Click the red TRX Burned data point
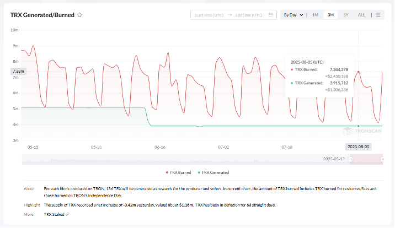Screen dimensions: 395x228 (x=359, y=72)
